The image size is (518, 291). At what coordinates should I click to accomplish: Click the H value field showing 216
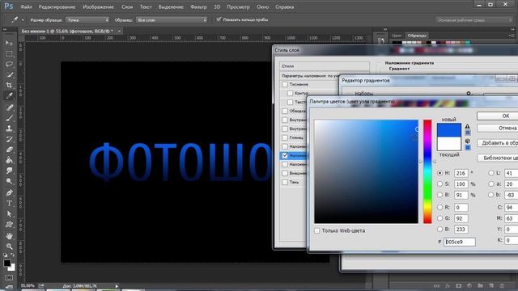(461, 173)
